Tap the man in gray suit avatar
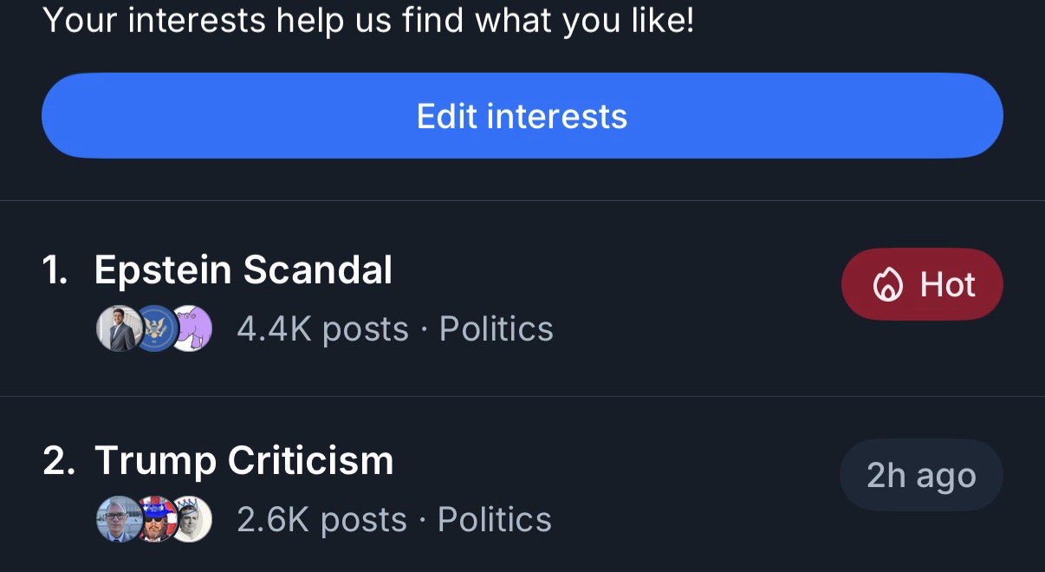The image size is (1045, 572). tap(118, 328)
